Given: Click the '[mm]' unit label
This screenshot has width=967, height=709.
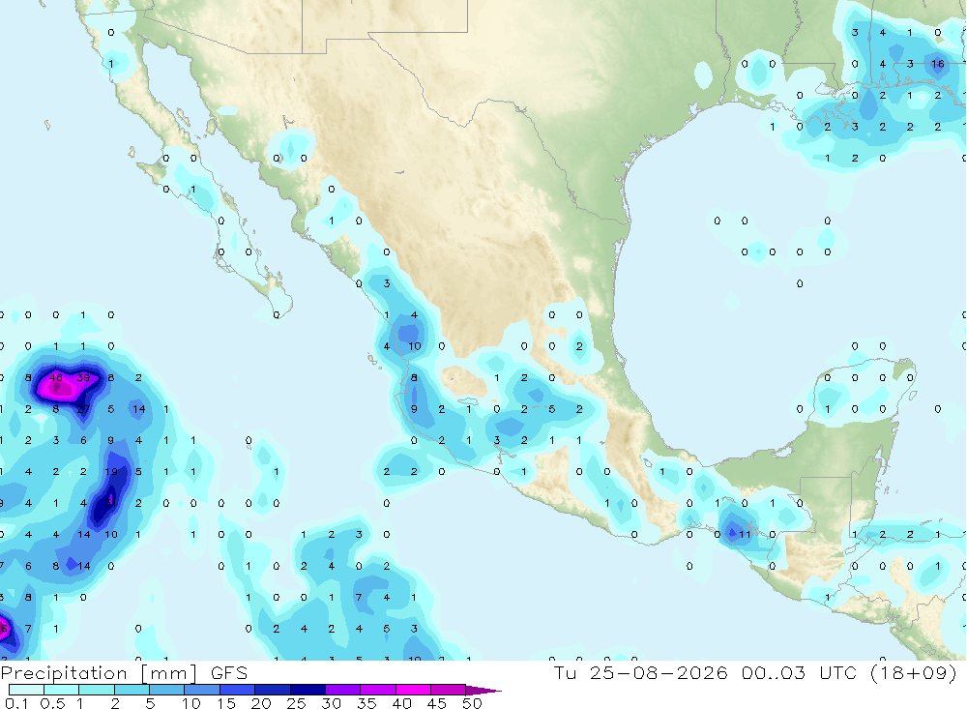Looking at the screenshot, I should click(x=169, y=672).
